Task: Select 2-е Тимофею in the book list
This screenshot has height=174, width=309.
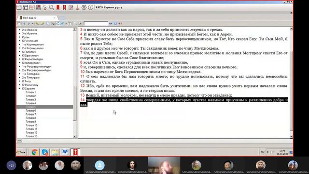Action: pos(31,77)
